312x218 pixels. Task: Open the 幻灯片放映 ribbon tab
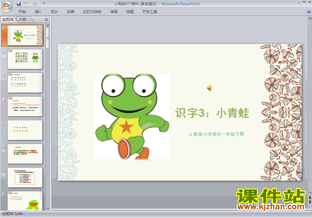(x=92, y=12)
